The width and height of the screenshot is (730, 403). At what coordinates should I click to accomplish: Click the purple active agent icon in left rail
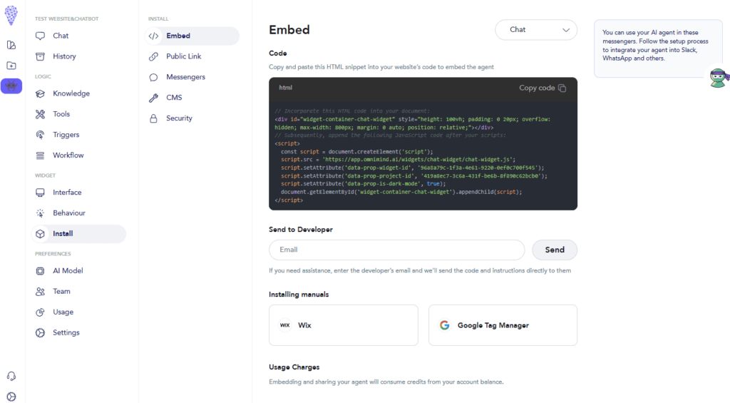coord(11,86)
